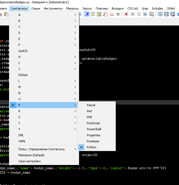Expand the L languages submenu
Image resolution: width=179 pixels, height=185 pixels.
tap(44, 81)
